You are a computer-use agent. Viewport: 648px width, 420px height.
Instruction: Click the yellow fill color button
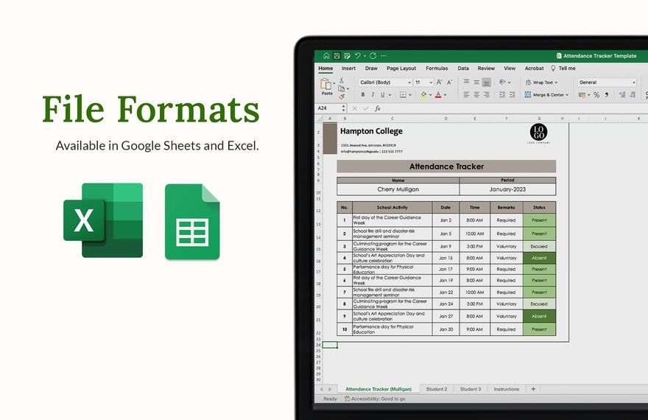click(424, 94)
